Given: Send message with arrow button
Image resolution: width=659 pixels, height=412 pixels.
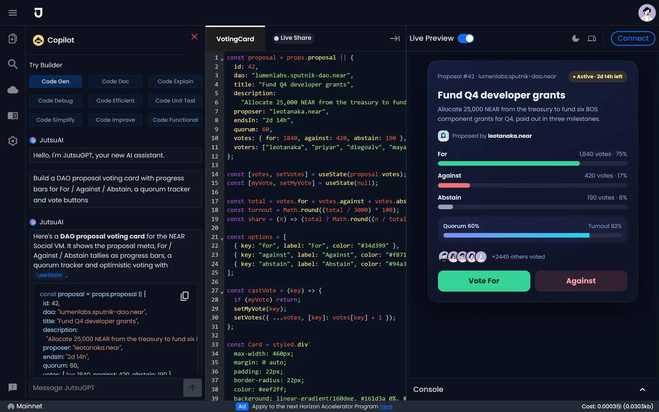Looking at the screenshot, I should pyautogui.click(x=193, y=388).
